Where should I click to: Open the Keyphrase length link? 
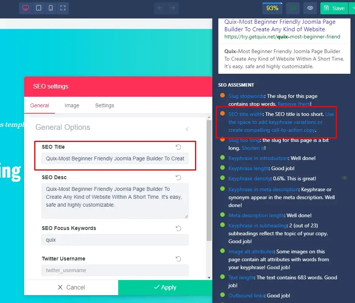[248, 169]
